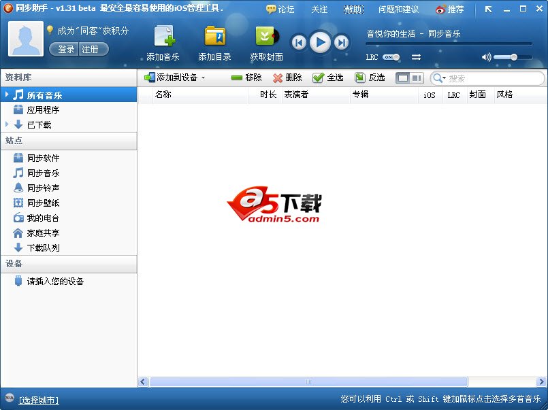Image resolution: width=548 pixels, height=410 pixels.
Task: Click the 全选 select all button
Action: (x=328, y=78)
